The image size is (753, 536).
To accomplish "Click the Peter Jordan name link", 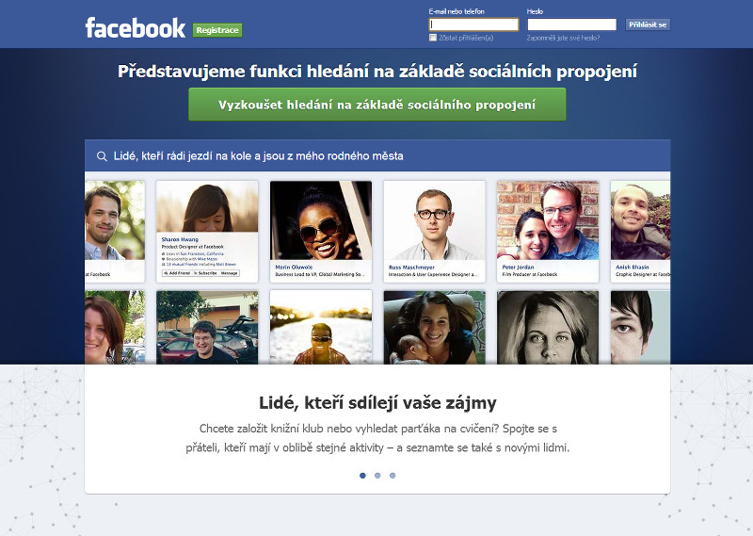I will (x=518, y=268).
